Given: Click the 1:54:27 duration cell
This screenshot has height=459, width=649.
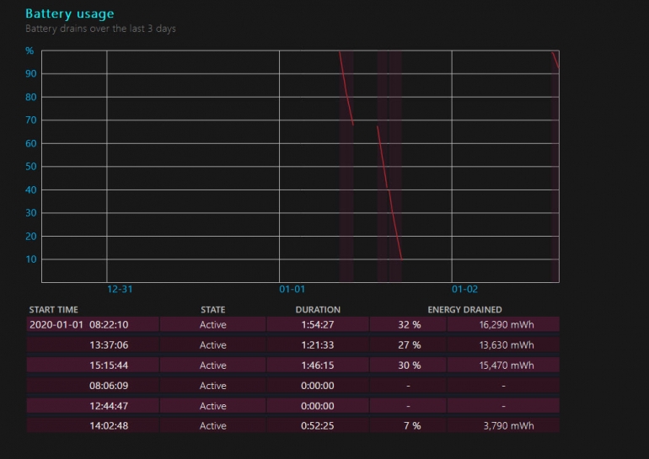Looking at the screenshot, I should click(318, 324).
